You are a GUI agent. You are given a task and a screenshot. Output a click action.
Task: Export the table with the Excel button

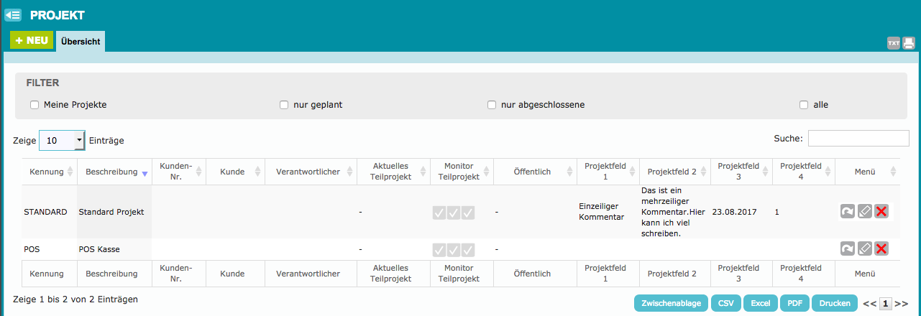[x=760, y=303]
